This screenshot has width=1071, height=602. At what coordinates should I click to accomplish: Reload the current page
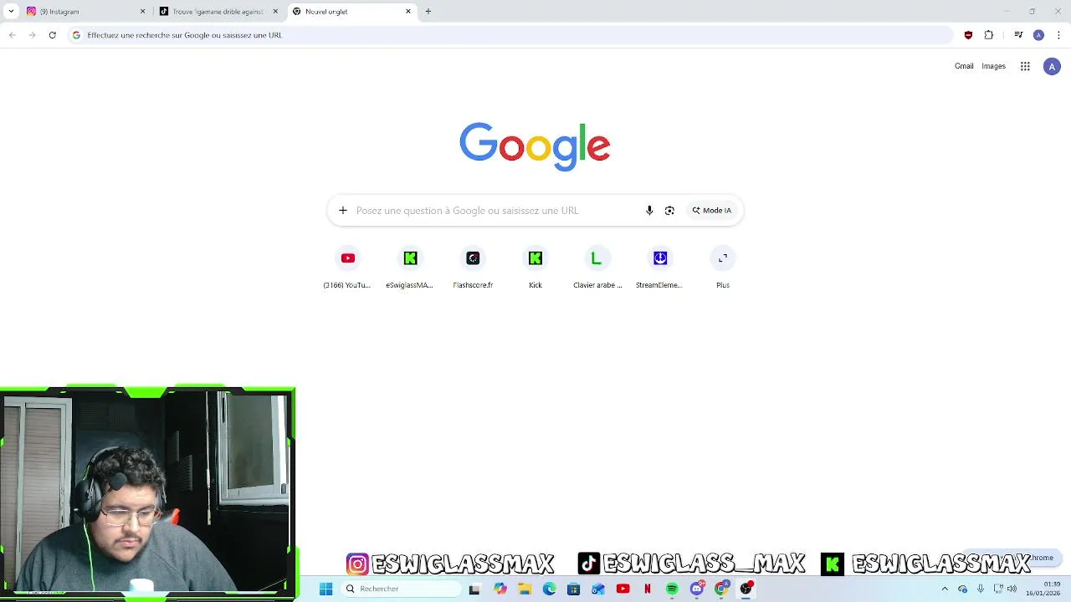click(53, 35)
